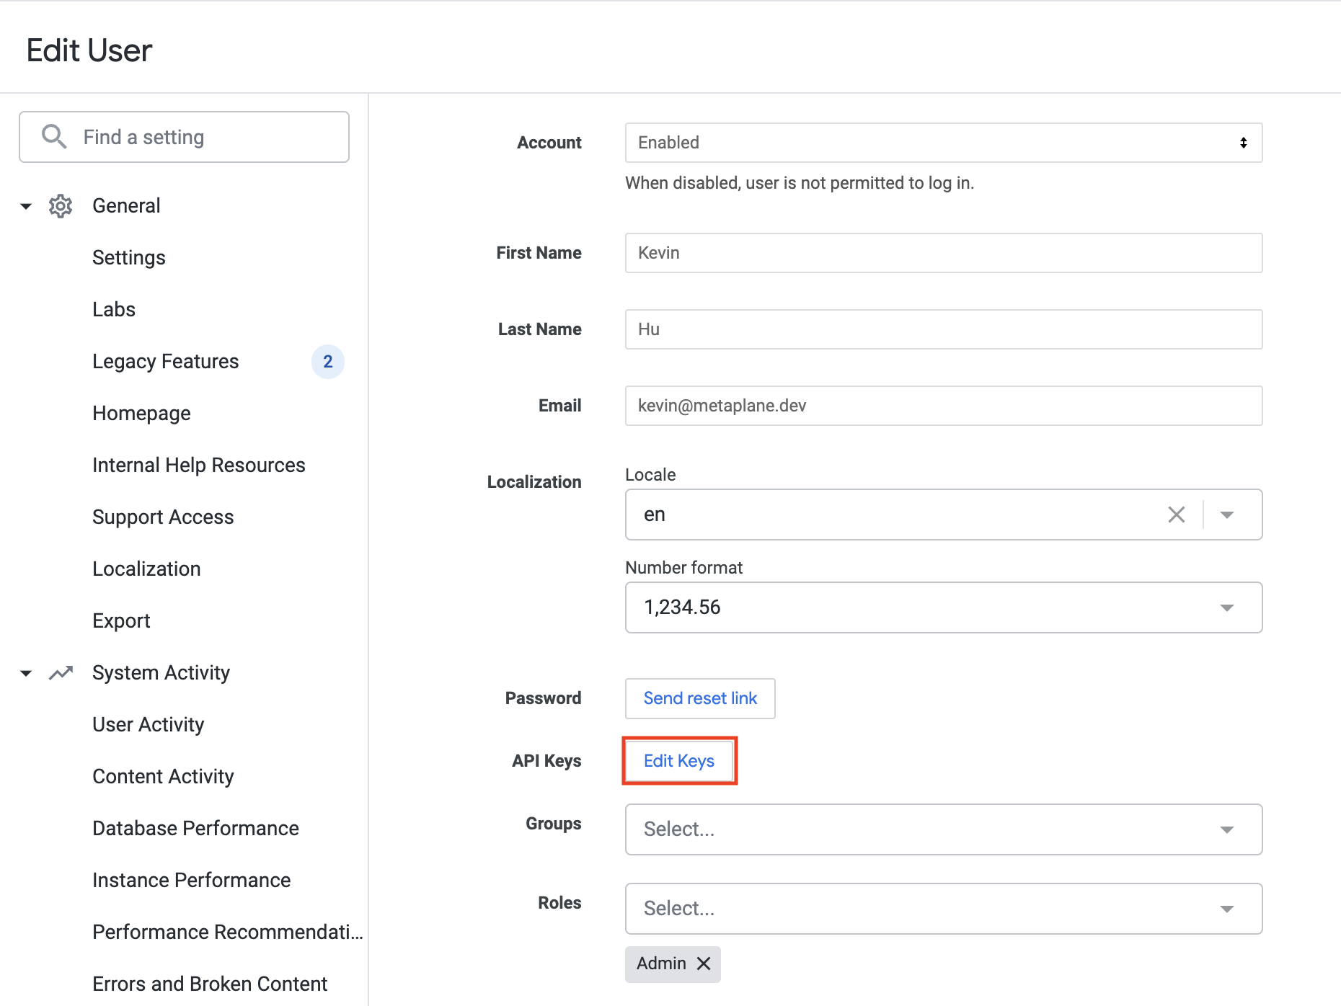Go to Database Performance
Screen dimensions: 1341x1006
click(x=195, y=829)
